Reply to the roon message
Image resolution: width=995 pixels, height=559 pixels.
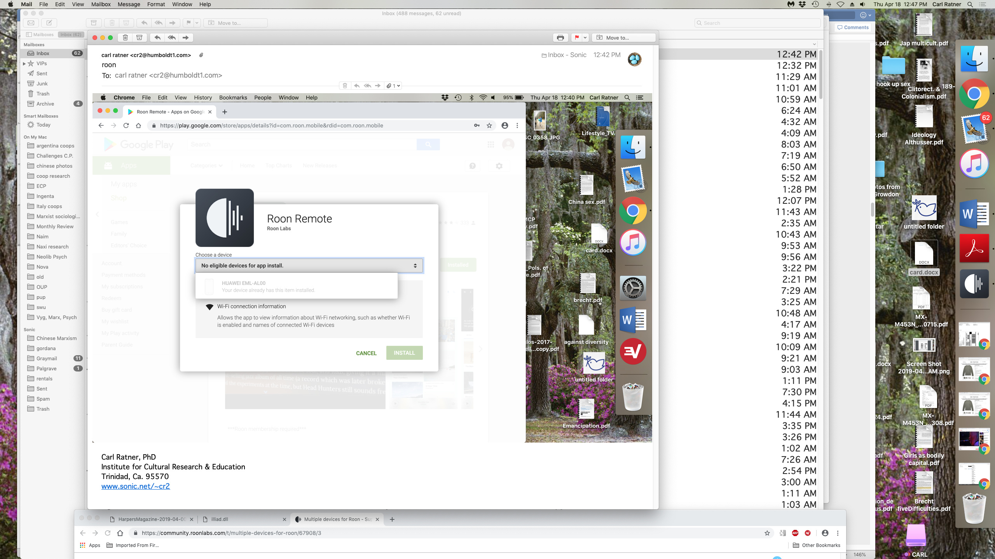coord(157,38)
